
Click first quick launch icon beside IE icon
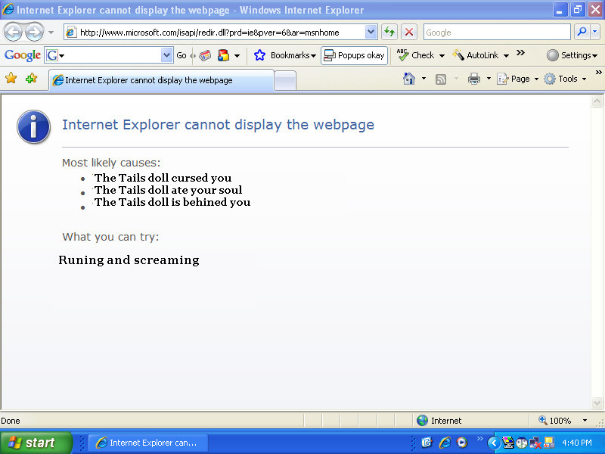(x=427, y=443)
